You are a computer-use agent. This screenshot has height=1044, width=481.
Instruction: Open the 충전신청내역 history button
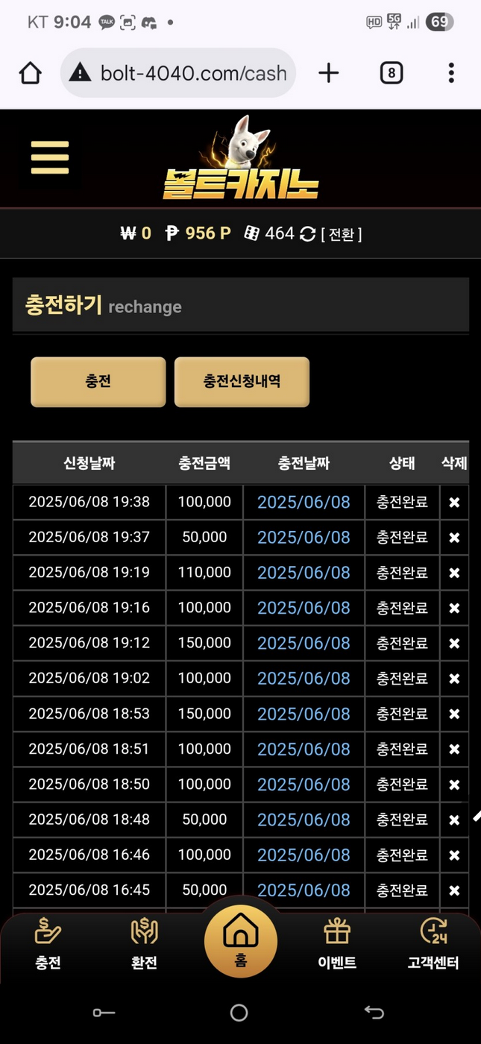[242, 382]
